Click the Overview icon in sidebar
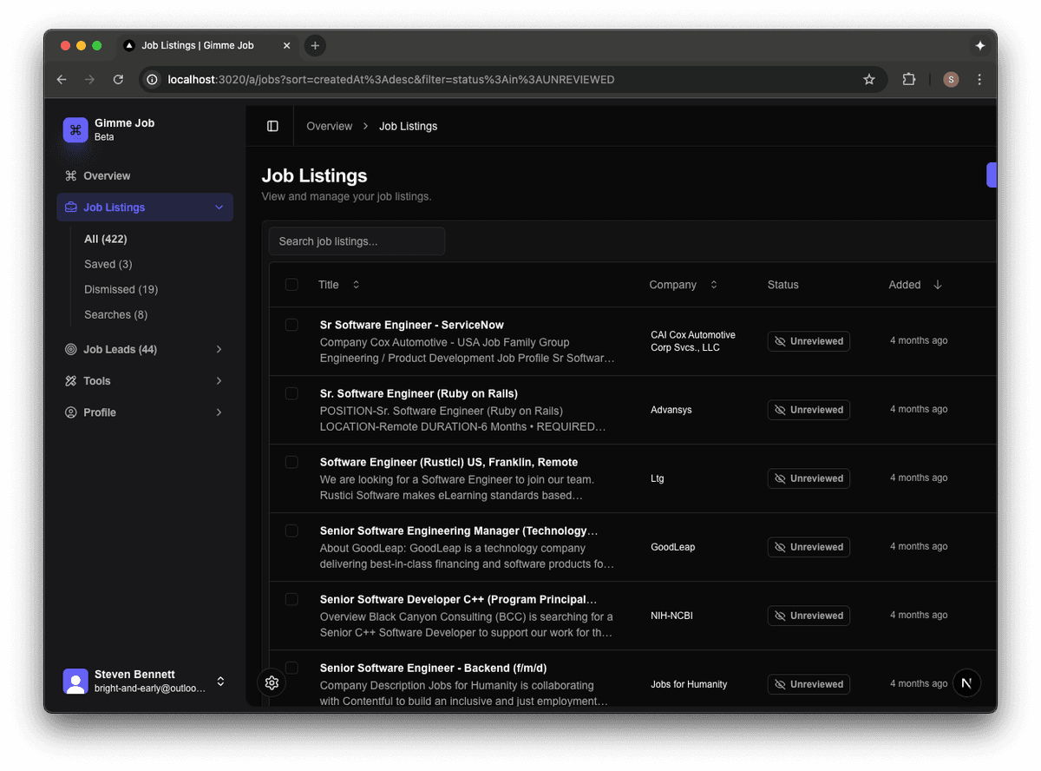Screen dimensions: 1041x771 (71, 176)
